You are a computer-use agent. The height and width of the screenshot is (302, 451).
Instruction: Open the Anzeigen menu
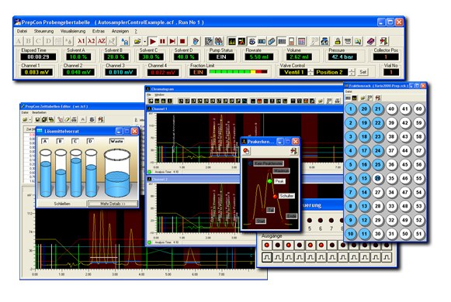(120, 31)
